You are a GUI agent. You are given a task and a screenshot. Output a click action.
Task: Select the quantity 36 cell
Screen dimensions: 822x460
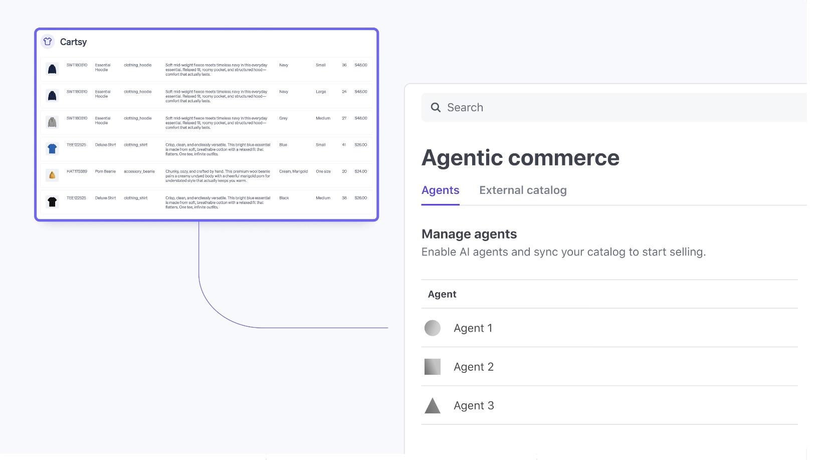(344, 65)
